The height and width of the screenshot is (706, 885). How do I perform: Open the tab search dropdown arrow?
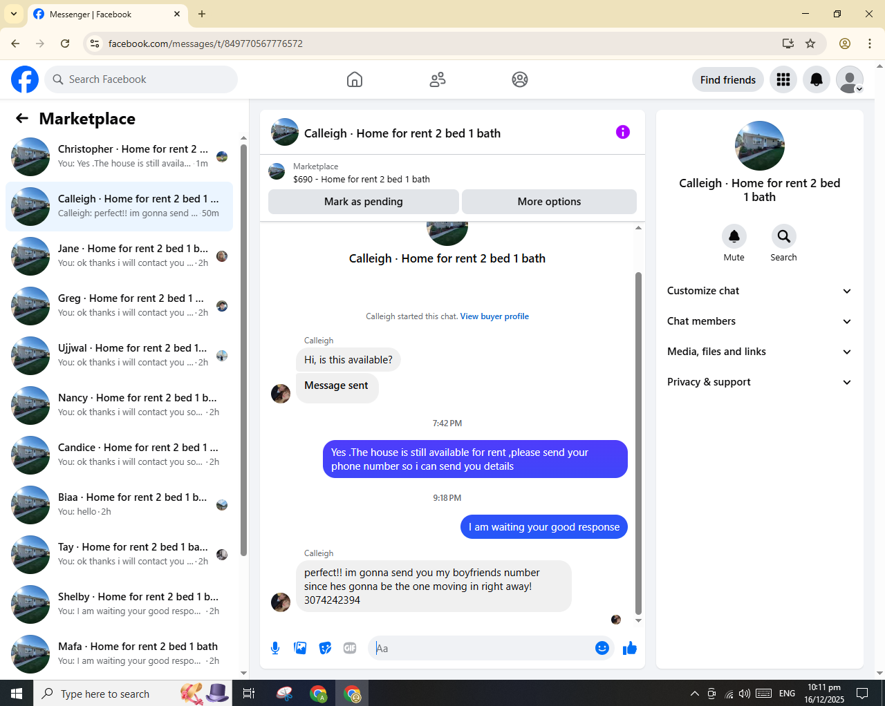pos(14,14)
